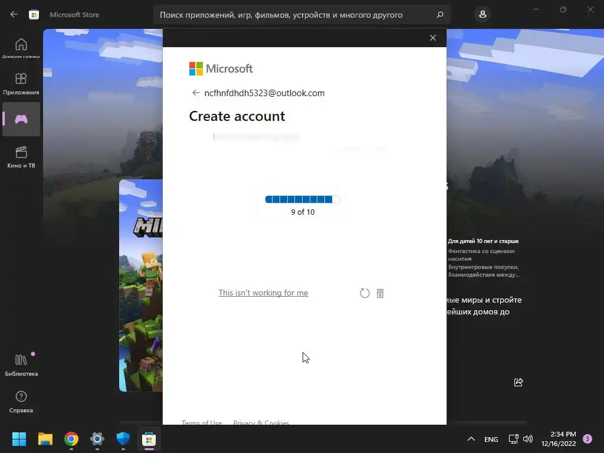Expand the hidden system tray icons
The image size is (604, 453).
471,439
